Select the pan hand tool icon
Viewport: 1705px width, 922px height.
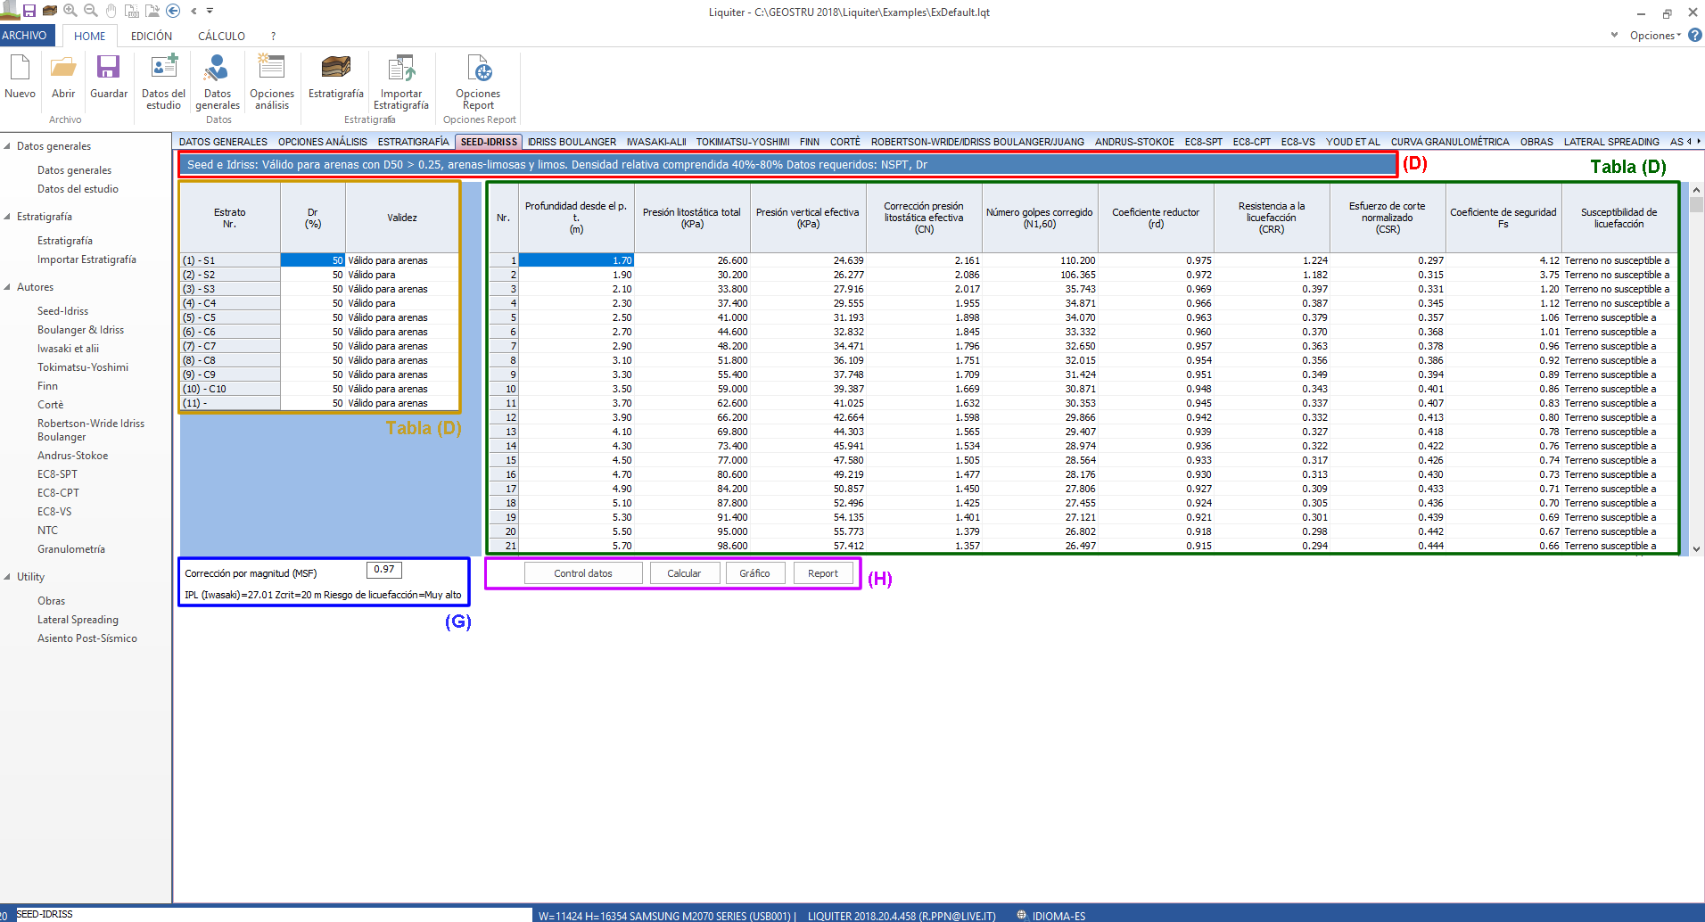point(111,11)
